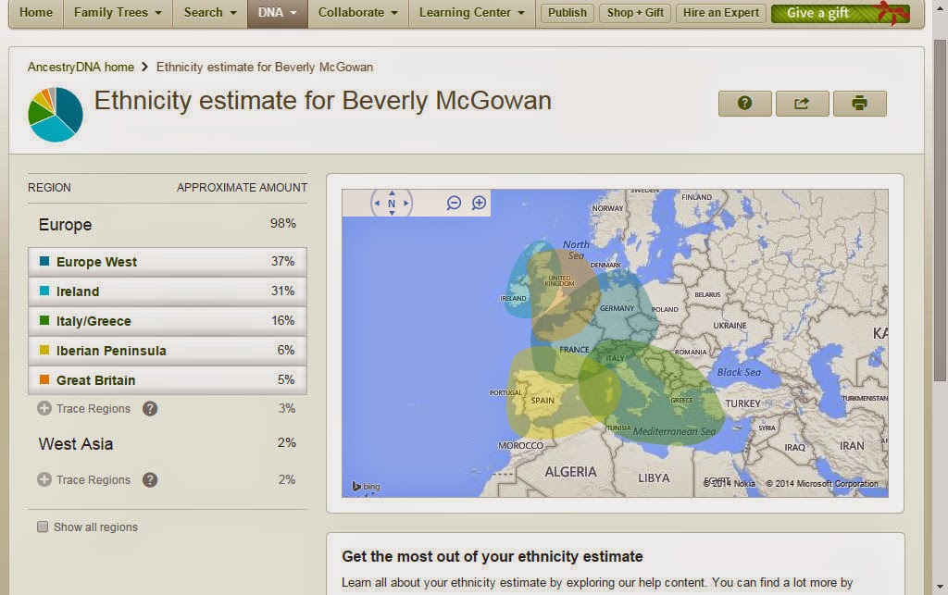Click the scrollbar down arrow
The height and width of the screenshot is (595, 948).
coord(940,587)
